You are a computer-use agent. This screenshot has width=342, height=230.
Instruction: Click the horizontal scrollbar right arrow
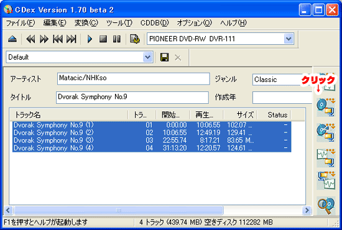click(x=307, y=210)
